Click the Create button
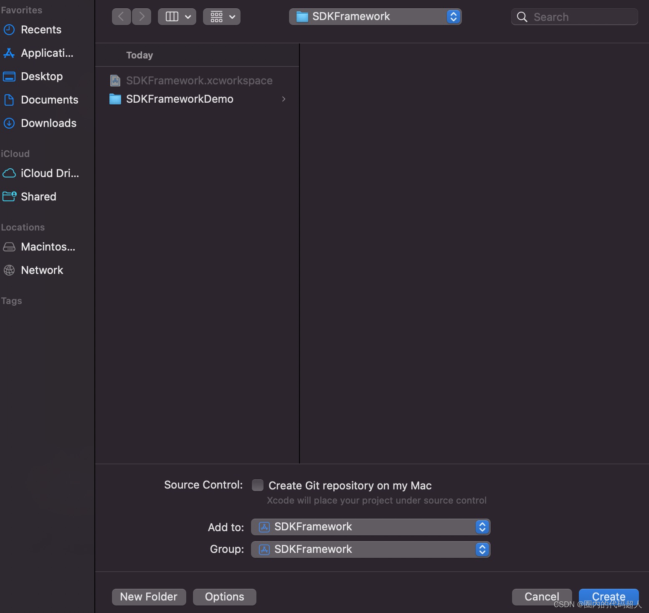The image size is (649, 613). (608, 597)
